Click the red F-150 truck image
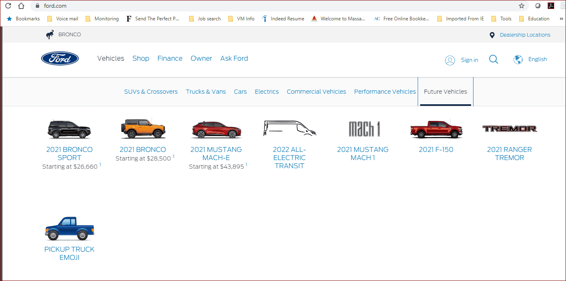 [436, 130]
